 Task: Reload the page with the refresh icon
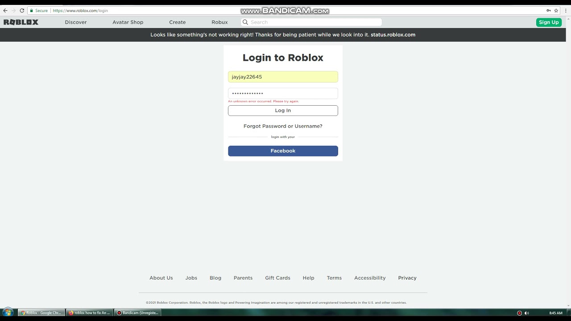click(x=22, y=10)
